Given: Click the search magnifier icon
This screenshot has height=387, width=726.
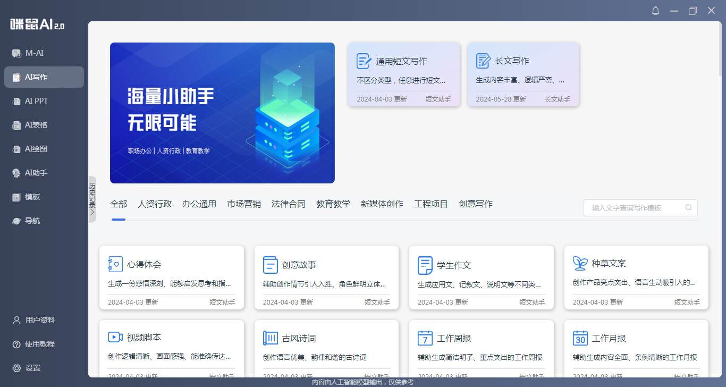Looking at the screenshot, I should [x=688, y=208].
